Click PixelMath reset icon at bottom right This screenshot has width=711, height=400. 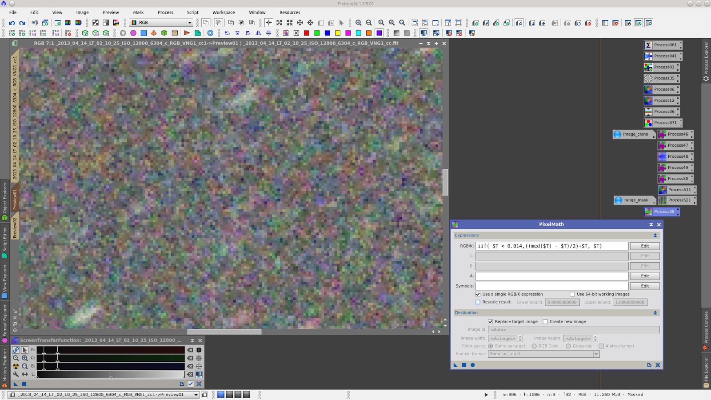pyautogui.click(x=658, y=365)
